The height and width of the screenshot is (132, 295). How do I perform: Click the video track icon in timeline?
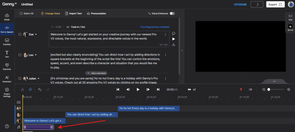[18, 102]
